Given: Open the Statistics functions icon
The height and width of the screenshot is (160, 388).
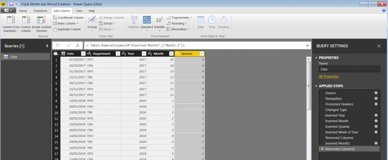Looking at the screenshot, I should (134, 20).
